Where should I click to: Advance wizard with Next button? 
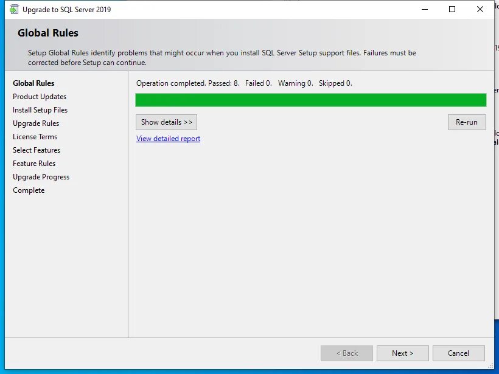click(x=402, y=353)
